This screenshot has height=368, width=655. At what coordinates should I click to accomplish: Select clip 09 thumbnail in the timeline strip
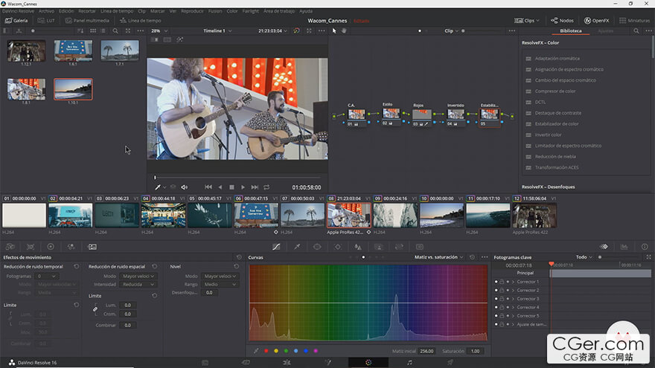[395, 216]
